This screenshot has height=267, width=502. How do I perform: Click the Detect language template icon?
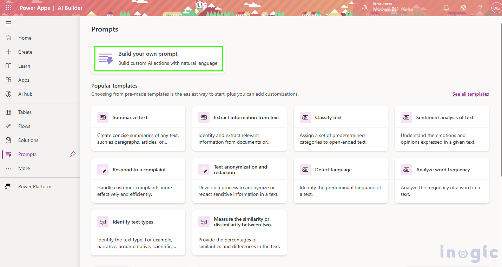coord(305,170)
